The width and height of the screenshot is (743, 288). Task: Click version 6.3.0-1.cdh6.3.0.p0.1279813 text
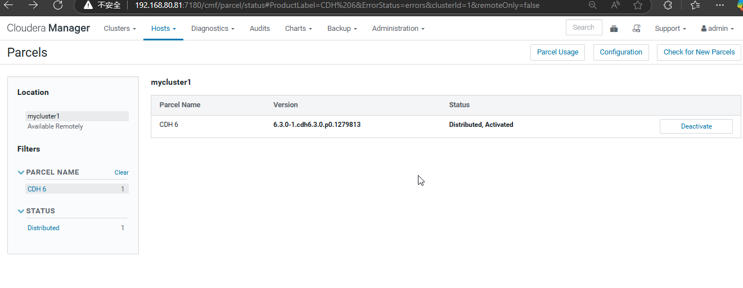coord(317,125)
